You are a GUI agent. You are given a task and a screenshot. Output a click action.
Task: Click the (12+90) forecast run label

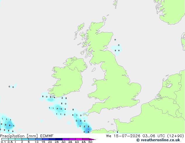tap(176, 136)
